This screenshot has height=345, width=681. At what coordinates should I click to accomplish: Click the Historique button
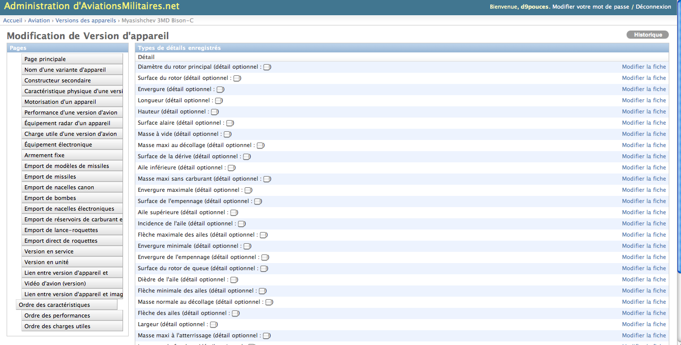pos(647,35)
